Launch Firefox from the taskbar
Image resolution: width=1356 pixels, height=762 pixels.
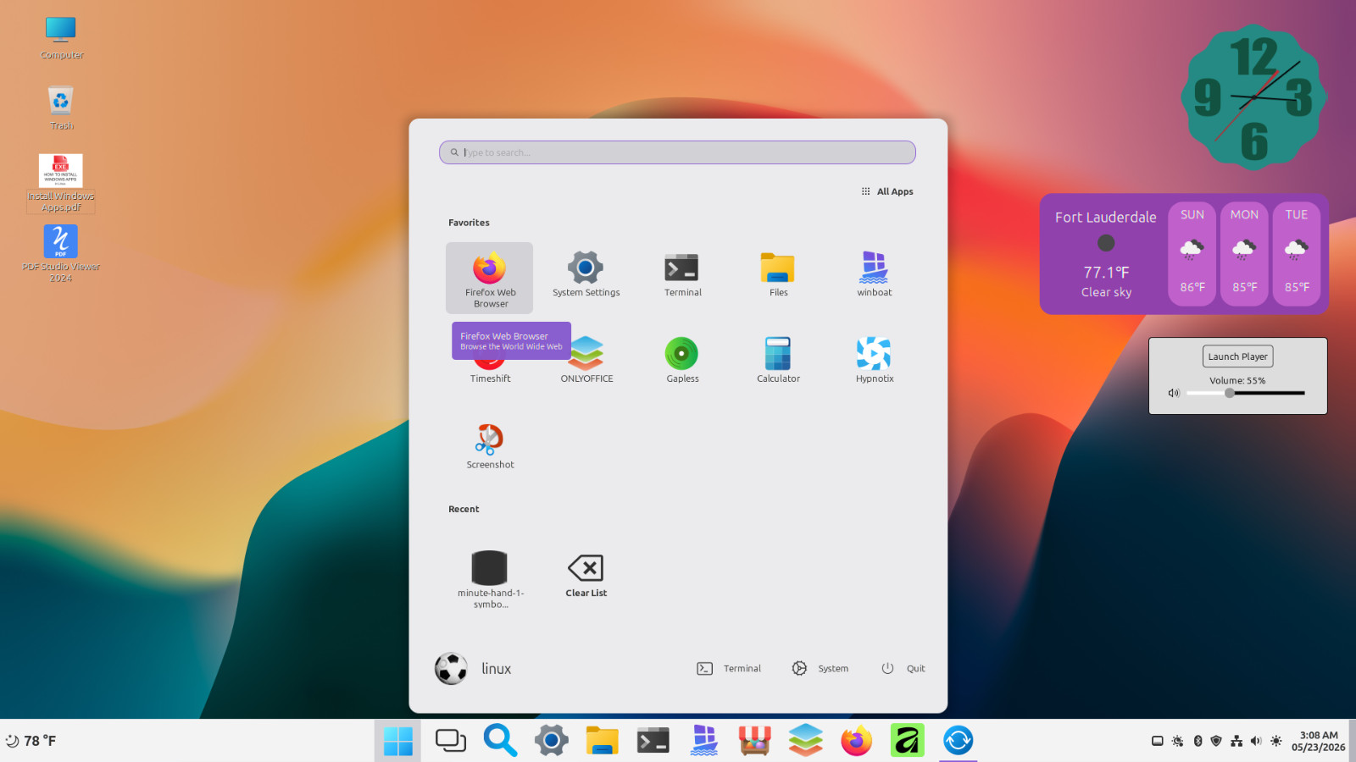(x=856, y=741)
